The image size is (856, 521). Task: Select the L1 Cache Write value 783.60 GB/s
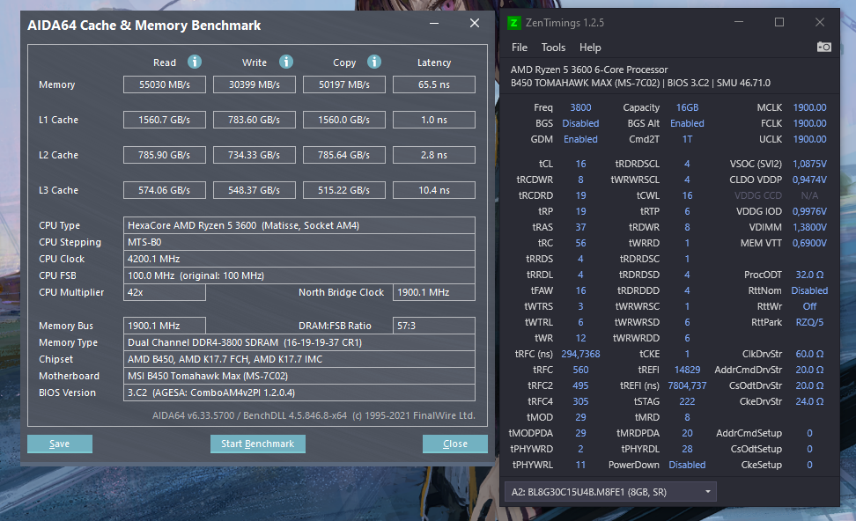pos(255,120)
